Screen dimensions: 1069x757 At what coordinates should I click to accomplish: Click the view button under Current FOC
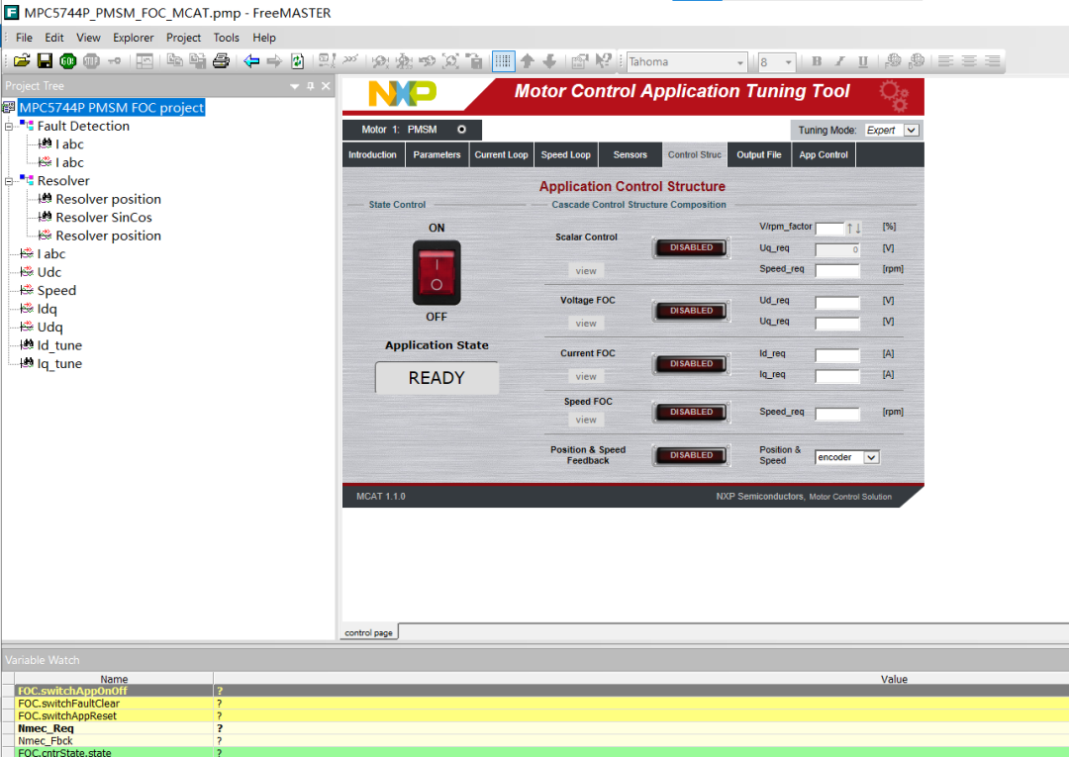pyautogui.click(x=586, y=377)
